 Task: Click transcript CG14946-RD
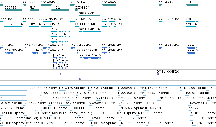112,24
